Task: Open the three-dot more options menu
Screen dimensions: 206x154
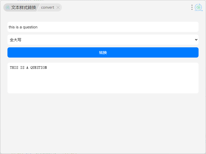Action: 192,7
